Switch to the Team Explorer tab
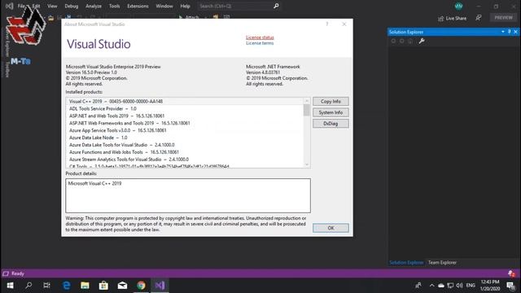The image size is (521, 293). [x=442, y=262]
